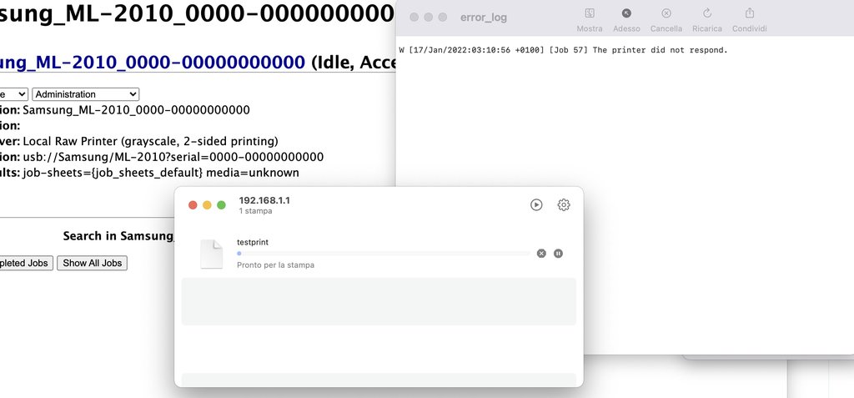The width and height of the screenshot is (854, 398).
Task: Click the Mostra toolbar icon in error_log window
Action: (x=590, y=13)
